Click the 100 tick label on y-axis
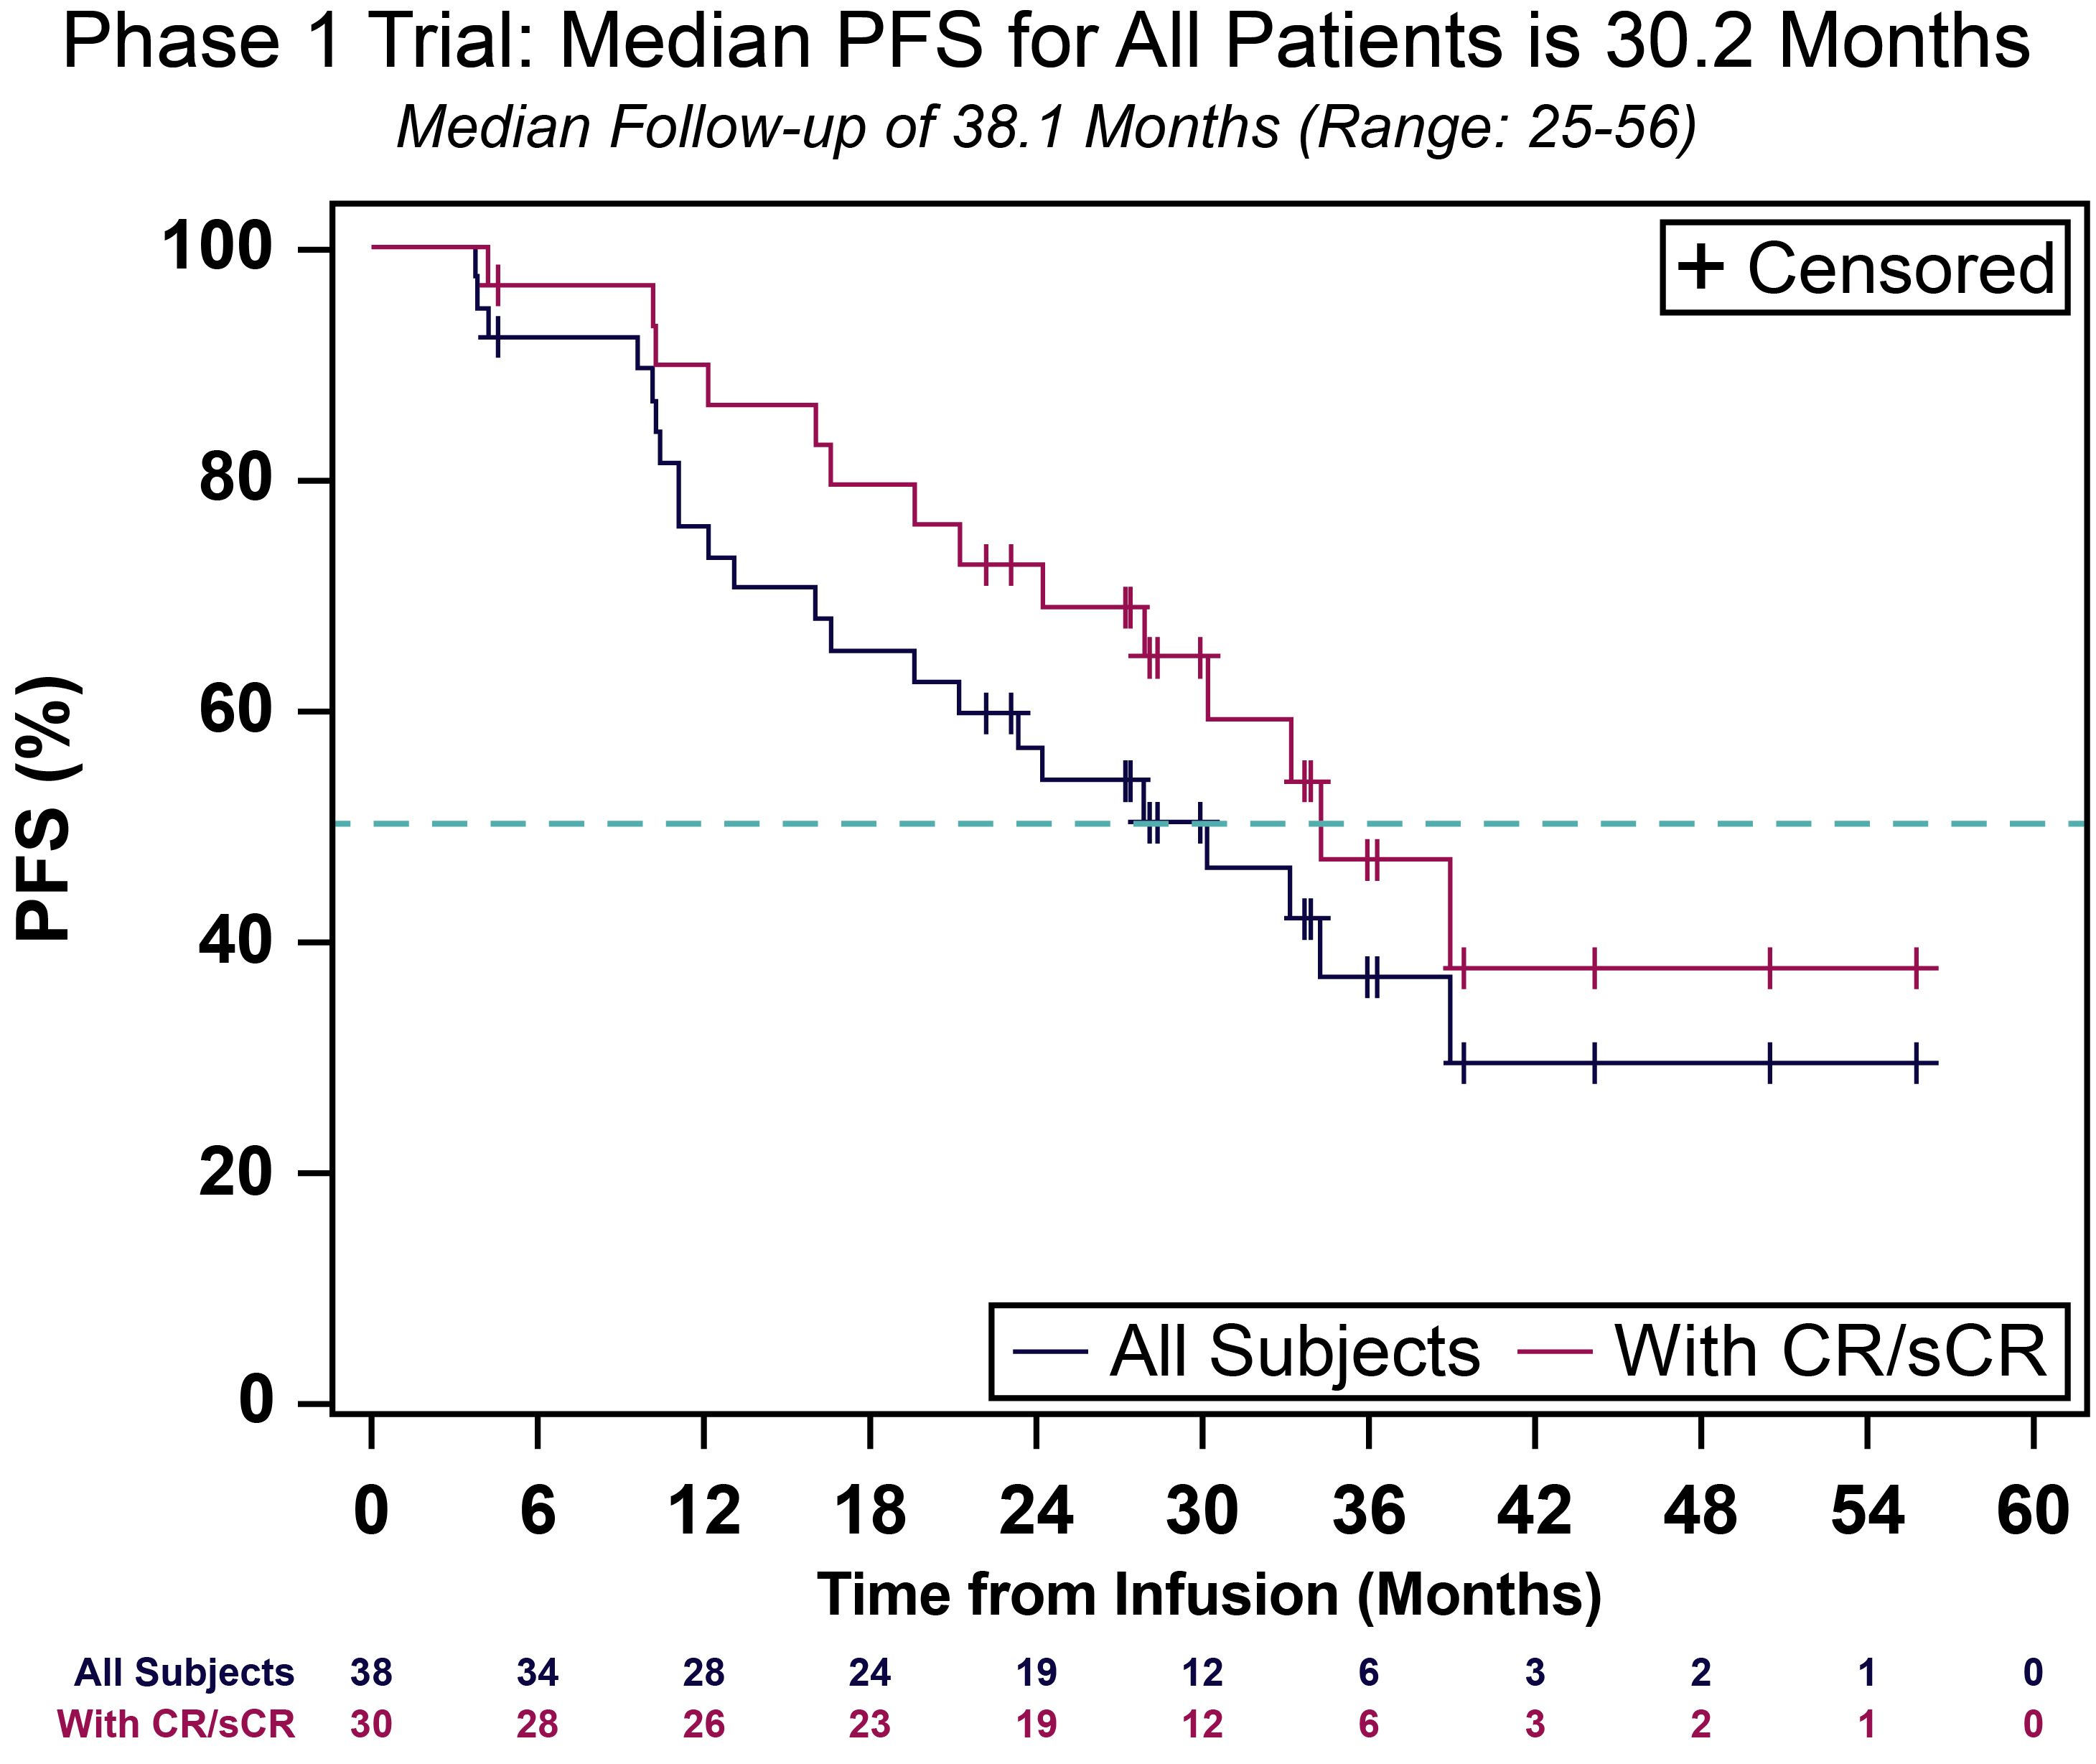2096x1764 pixels. click(x=217, y=248)
